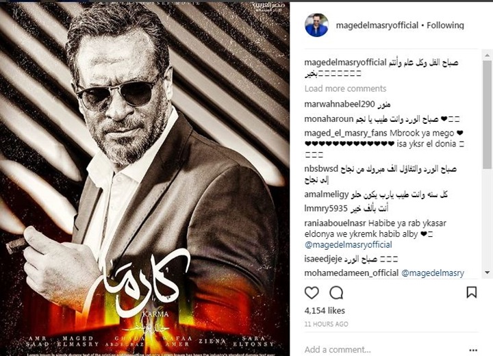
Task: Visit commenter marwahnabeel290 profile
Action: [339, 104]
